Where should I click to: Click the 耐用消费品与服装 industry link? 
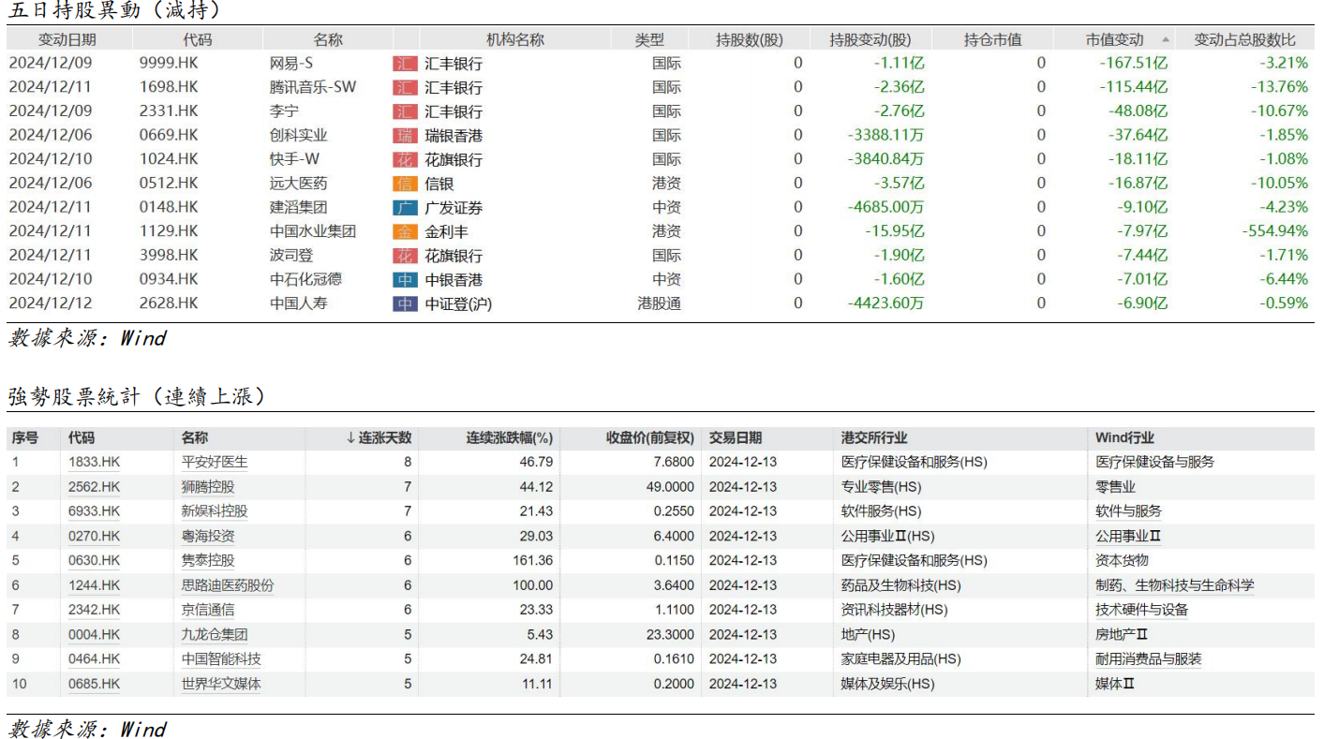(1148, 659)
